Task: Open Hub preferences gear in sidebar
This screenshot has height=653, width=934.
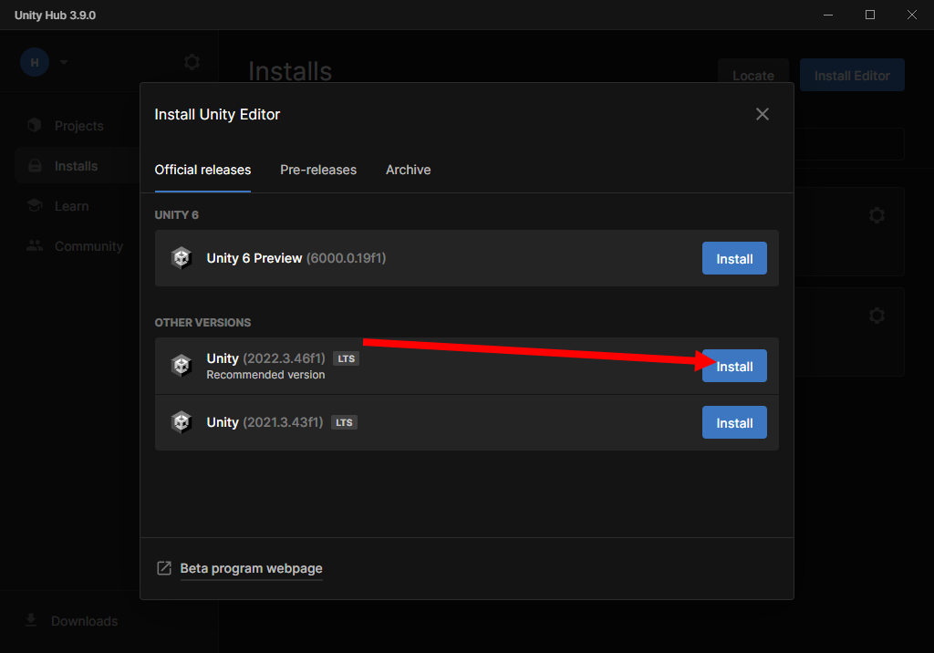Action: 192,62
